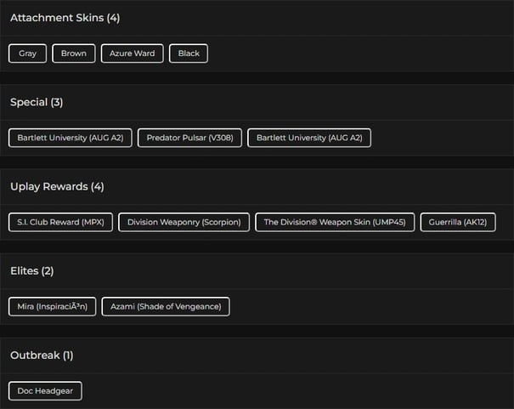The image size is (514, 409).
Task: Select the Gray attachment skin tag
Action: click(x=28, y=54)
